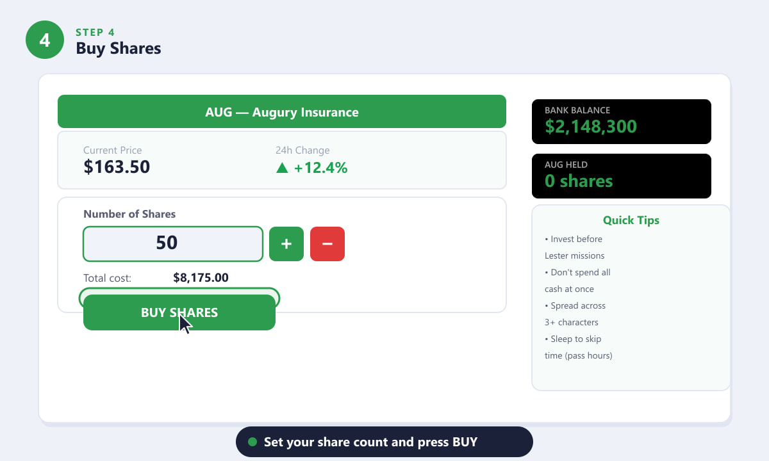Select the 'Spread across 3+ characters' tip
Viewport: 769px width, 461px height.
575,314
